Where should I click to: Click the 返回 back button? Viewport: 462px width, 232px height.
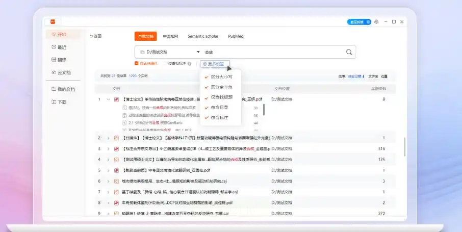[x=96, y=36]
